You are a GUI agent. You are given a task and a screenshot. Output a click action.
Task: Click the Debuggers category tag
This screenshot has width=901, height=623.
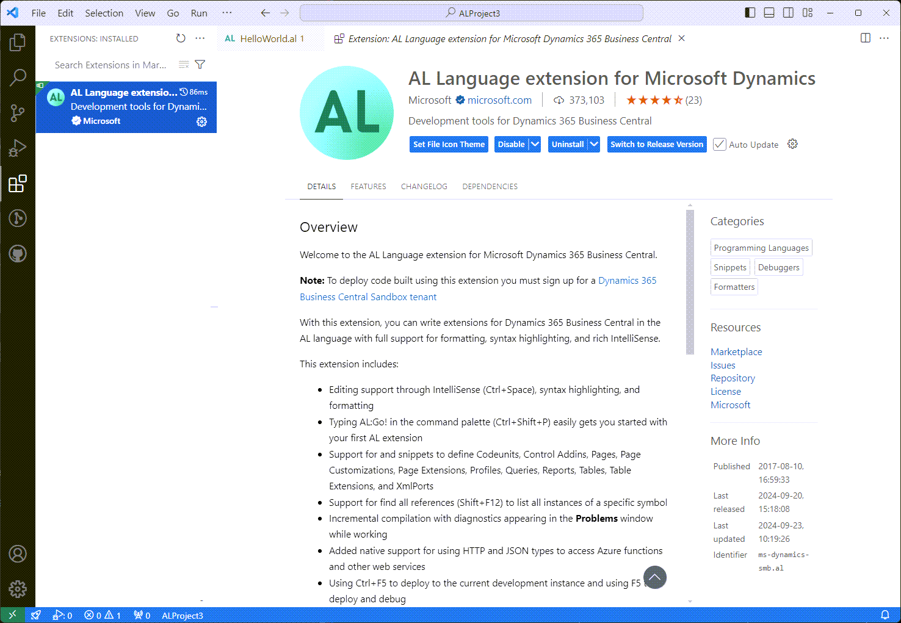(x=778, y=267)
